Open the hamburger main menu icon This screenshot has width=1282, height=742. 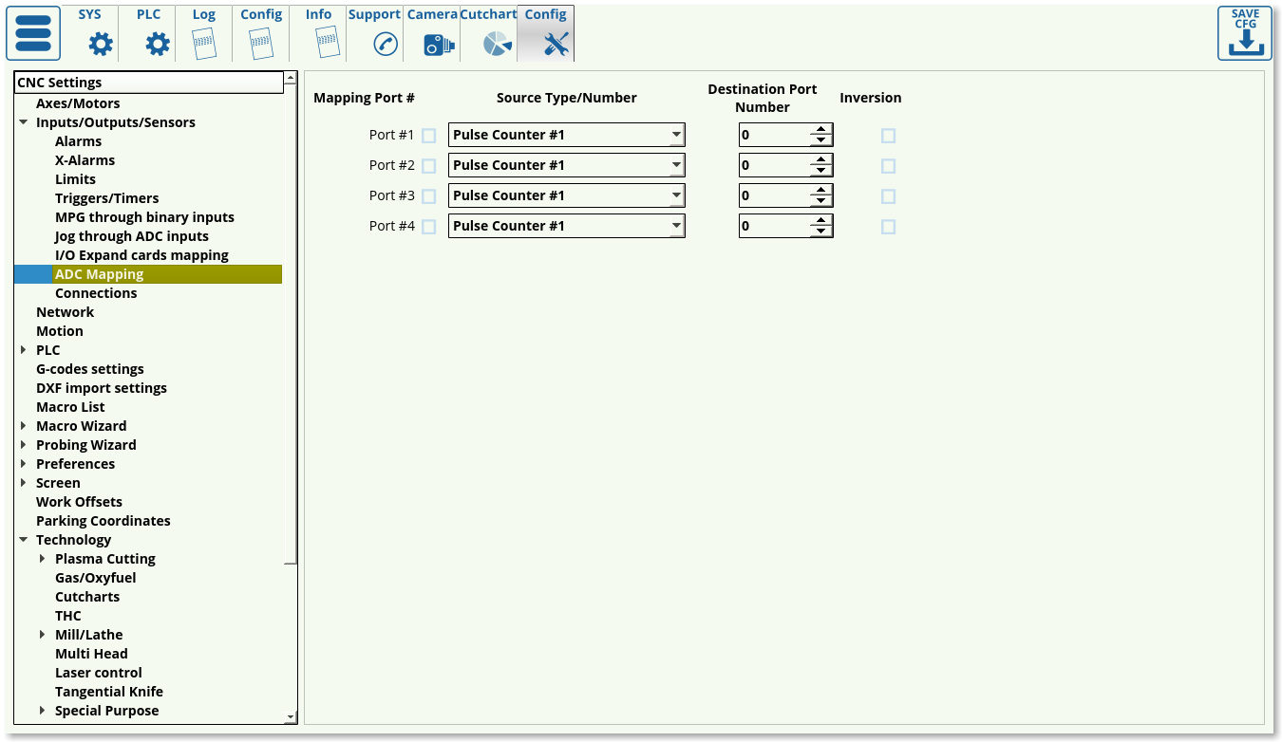tap(33, 33)
